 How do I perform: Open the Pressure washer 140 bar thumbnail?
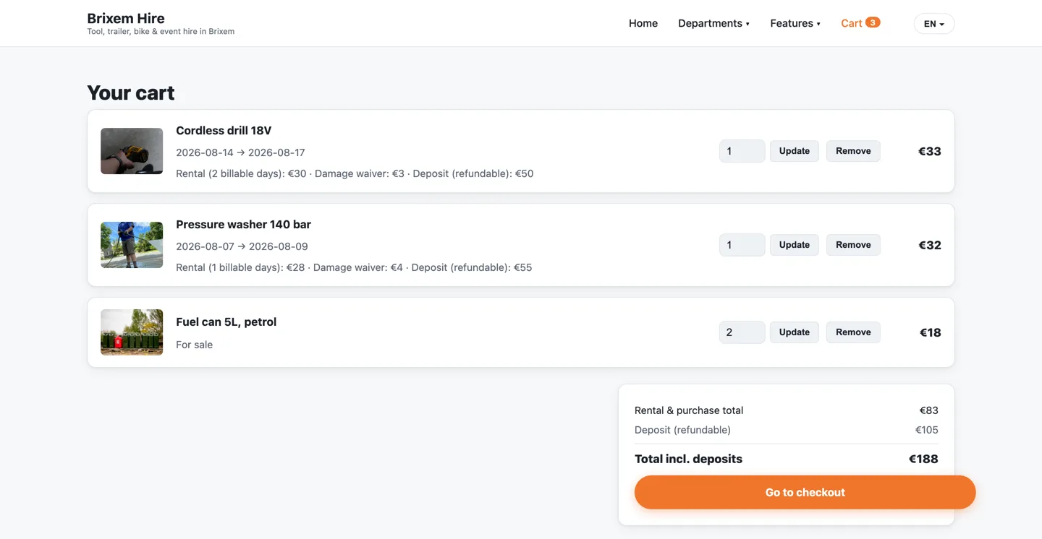[132, 245]
